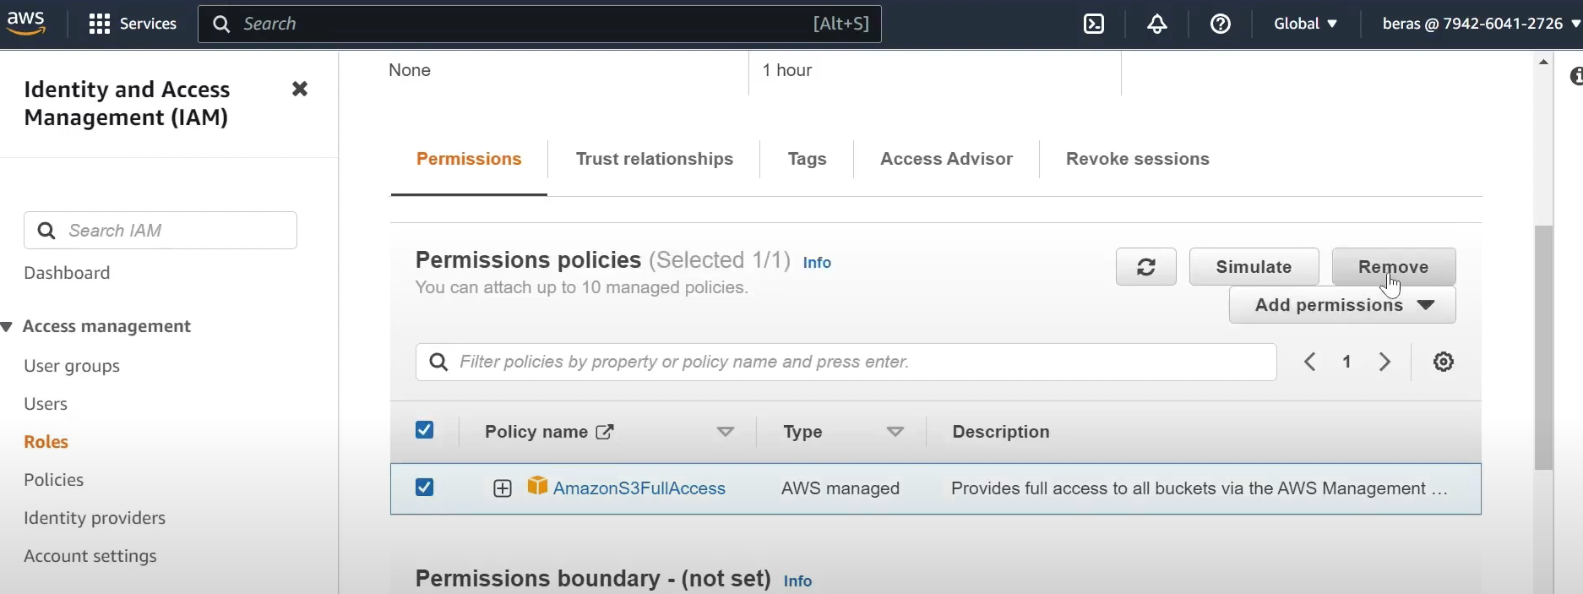The width and height of the screenshot is (1583, 594).
Task: Switch to the Trust relationships tab
Action: pyautogui.click(x=655, y=159)
